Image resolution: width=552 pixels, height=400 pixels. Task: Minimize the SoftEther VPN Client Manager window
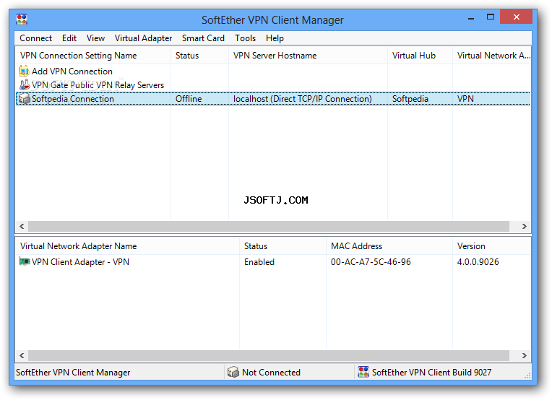[471, 18]
